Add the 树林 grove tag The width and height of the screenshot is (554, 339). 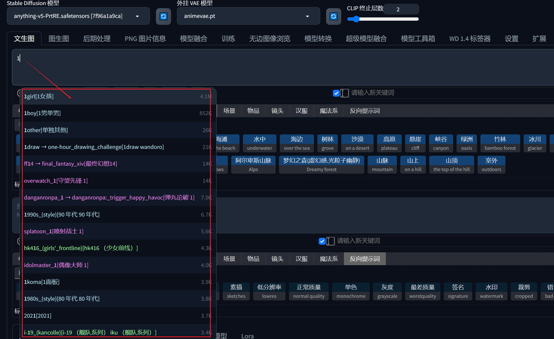(328, 143)
